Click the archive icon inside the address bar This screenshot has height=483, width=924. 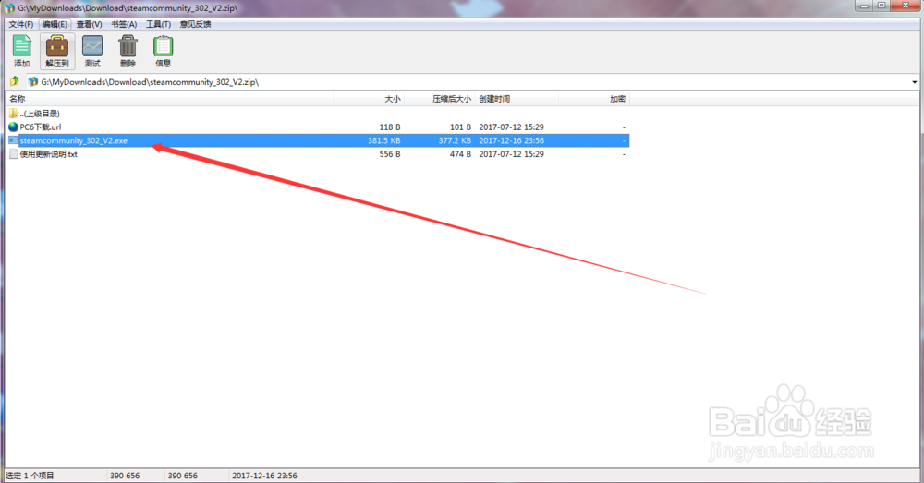point(33,82)
